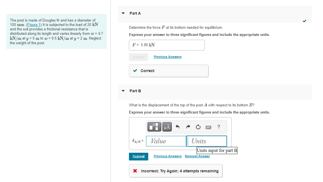Open keyboard shortcuts via the keyboard icon
The width and height of the screenshot is (323, 182).
coord(208,127)
